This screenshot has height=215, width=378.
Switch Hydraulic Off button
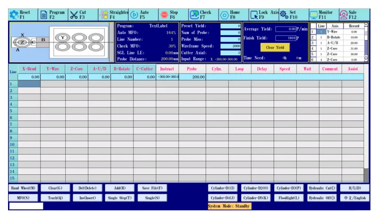point(322,198)
